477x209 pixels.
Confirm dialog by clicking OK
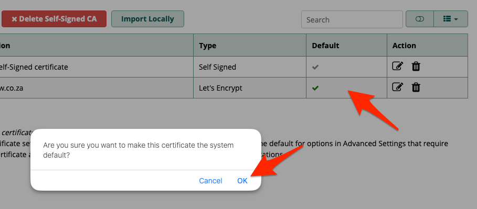coord(242,181)
